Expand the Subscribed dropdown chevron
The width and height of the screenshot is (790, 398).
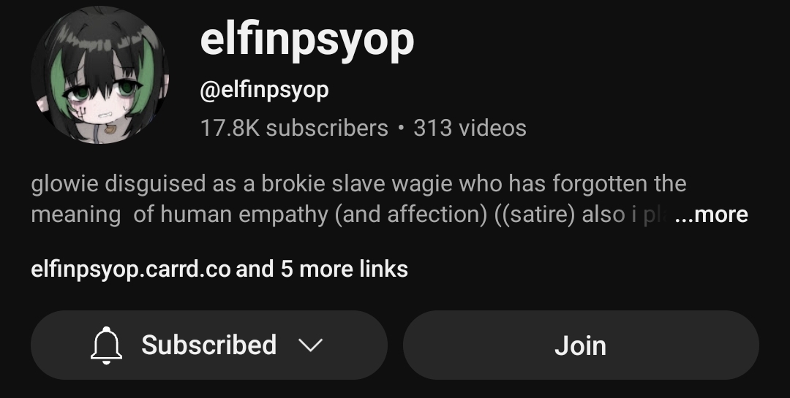310,345
